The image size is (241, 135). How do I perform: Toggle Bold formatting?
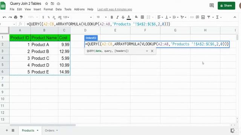pos(112,17)
